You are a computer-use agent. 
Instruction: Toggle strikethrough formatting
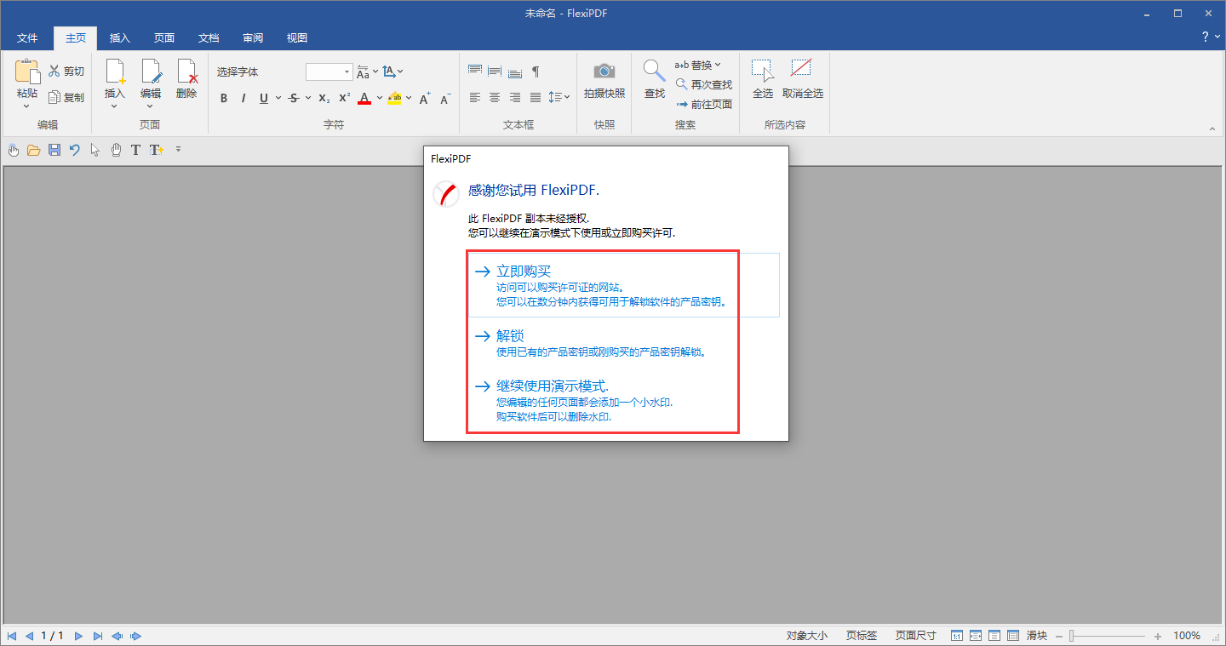click(x=294, y=98)
